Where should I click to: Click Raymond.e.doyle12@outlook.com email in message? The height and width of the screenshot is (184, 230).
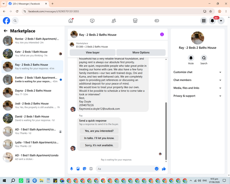(99, 109)
